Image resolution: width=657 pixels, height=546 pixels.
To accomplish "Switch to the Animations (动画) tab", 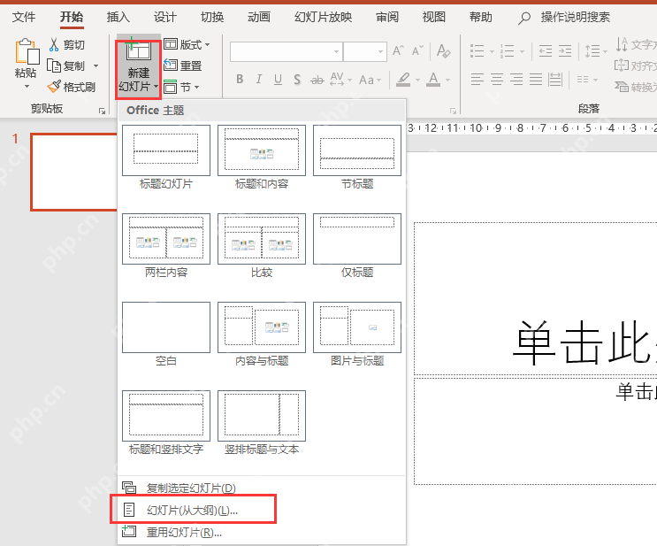I will pos(259,17).
